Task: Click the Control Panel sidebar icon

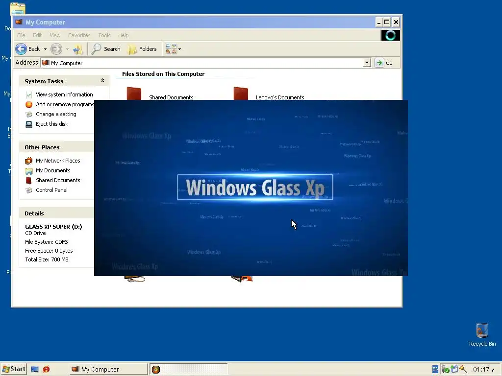Action: coord(29,190)
